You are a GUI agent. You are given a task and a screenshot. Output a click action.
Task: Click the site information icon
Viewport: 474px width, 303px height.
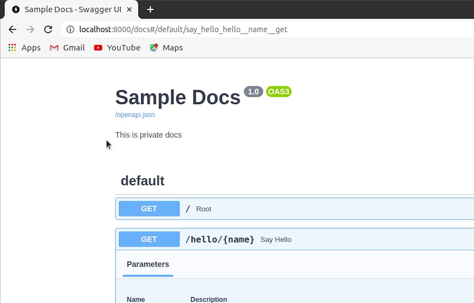pyautogui.click(x=70, y=29)
